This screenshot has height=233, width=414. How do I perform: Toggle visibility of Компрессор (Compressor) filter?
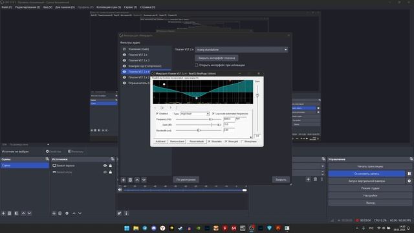(x=124, y=66)
